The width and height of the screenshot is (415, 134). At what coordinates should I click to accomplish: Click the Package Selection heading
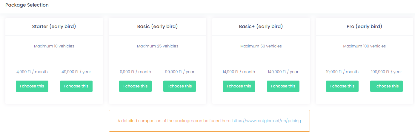click(27, 5)
